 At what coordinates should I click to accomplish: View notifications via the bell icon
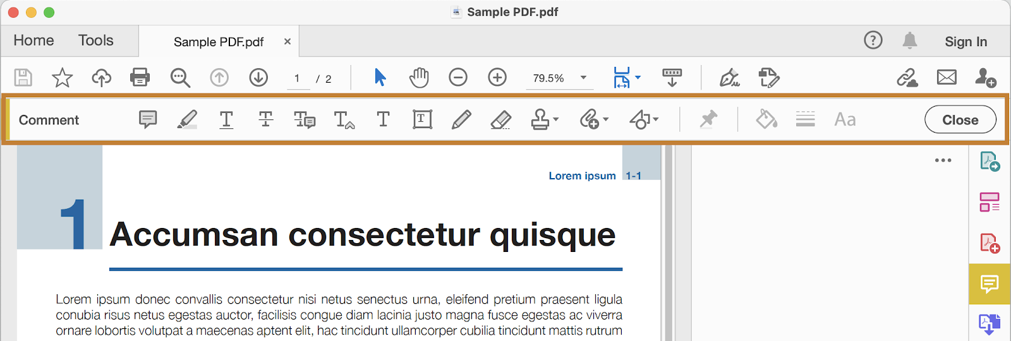tap(910, 40)
